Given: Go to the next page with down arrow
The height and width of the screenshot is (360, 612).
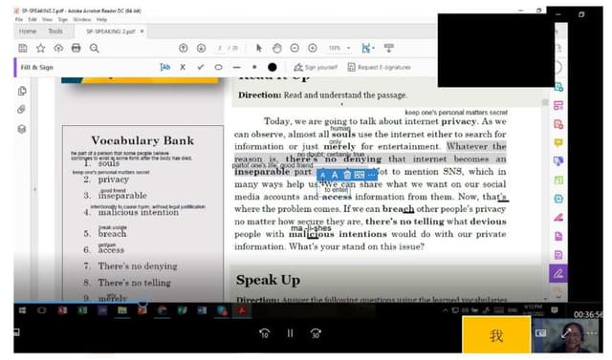Looking at the screenshot, I should (201, 48).
